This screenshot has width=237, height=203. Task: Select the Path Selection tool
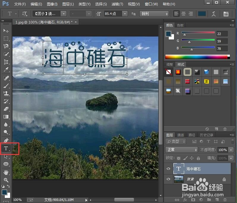click(6, 156)
